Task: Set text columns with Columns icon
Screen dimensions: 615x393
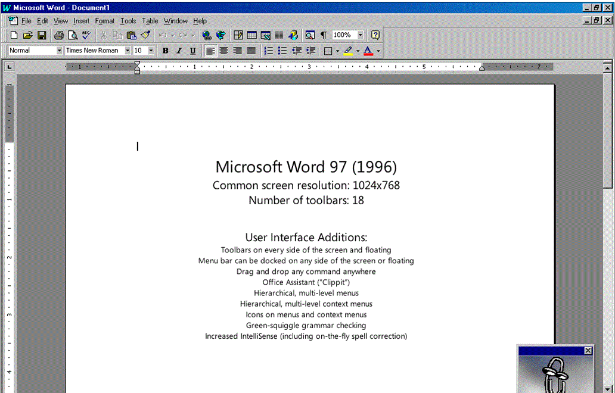Action: [x=279, y=35]
